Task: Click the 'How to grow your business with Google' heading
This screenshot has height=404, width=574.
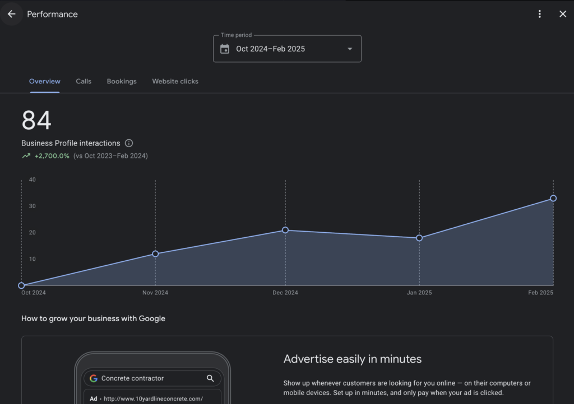Action: point(94,318)
